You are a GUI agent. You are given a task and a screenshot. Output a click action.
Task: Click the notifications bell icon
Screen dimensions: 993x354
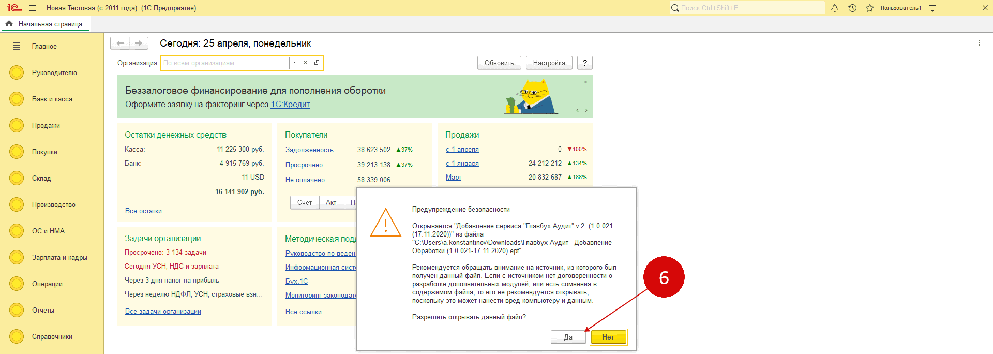click(834, 8)
